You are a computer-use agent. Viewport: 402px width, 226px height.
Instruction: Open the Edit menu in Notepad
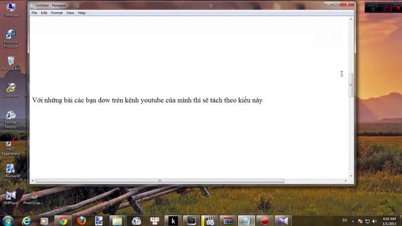click(x=44, y=13)
